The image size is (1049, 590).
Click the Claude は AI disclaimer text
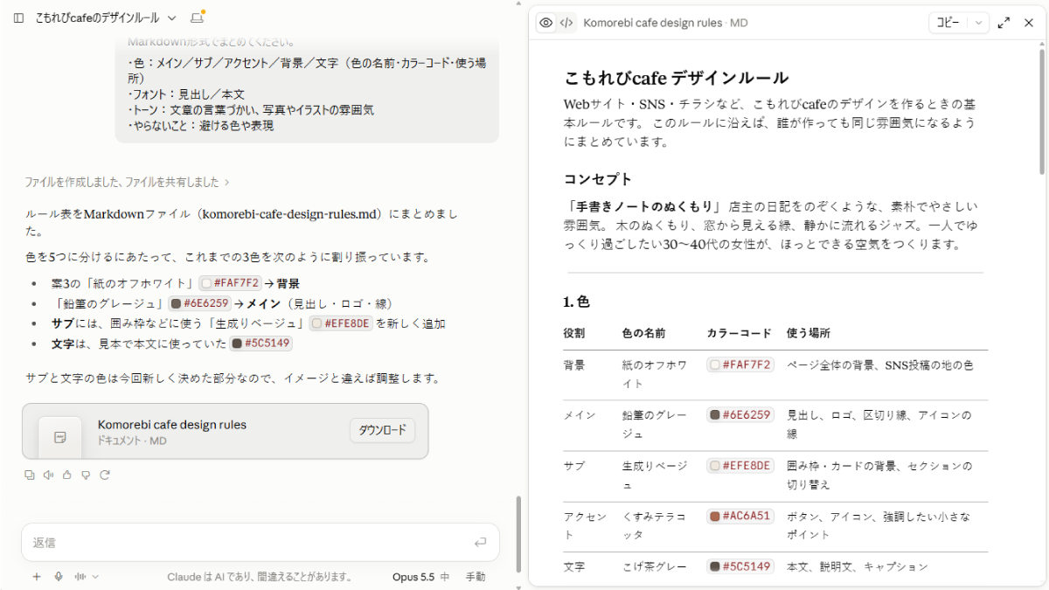tap(260, 577)
